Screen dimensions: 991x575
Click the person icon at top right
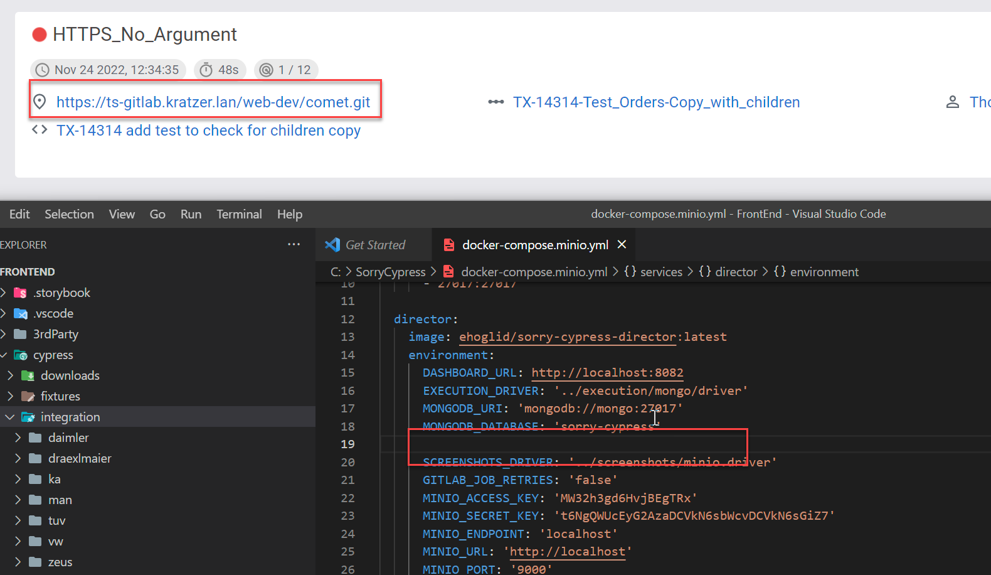[x=952, y=102]
